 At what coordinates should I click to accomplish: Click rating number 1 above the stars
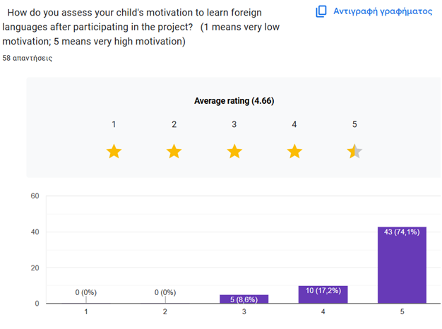click(114, 124)
